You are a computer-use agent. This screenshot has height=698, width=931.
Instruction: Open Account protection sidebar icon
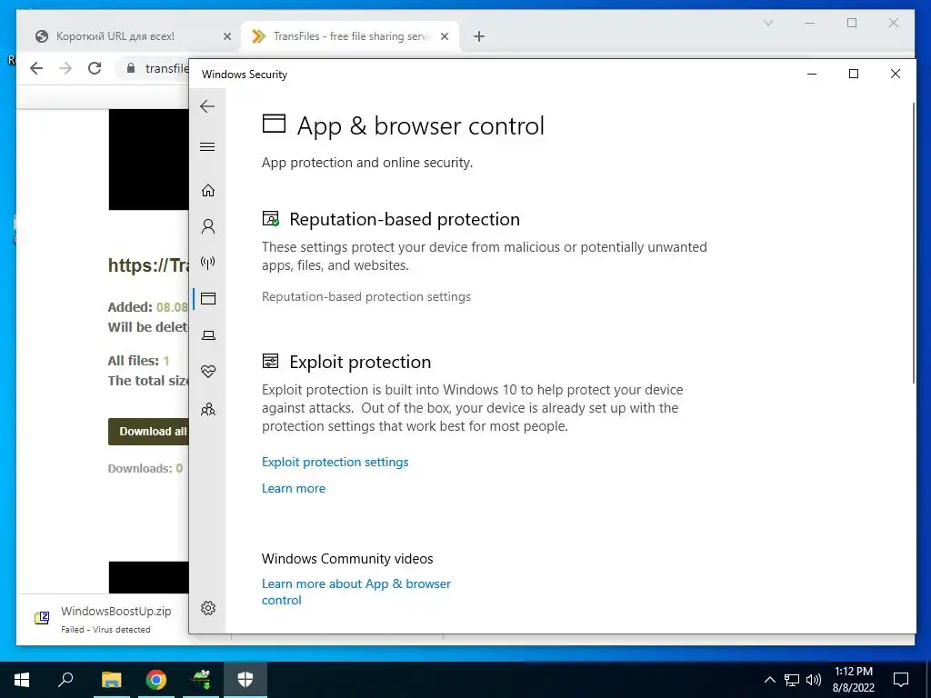pyautogui.click(x=208, y=226)
